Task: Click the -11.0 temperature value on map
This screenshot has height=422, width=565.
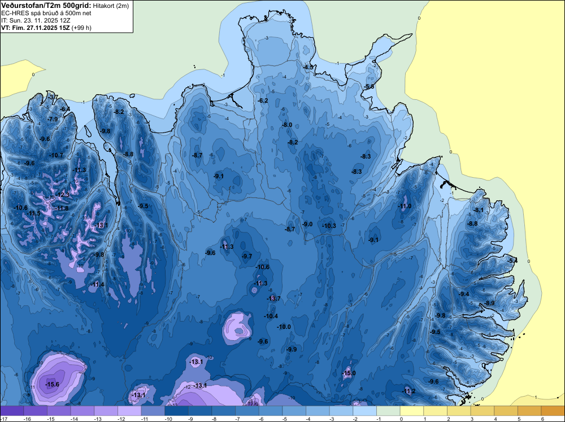Action: pos(405,206)
